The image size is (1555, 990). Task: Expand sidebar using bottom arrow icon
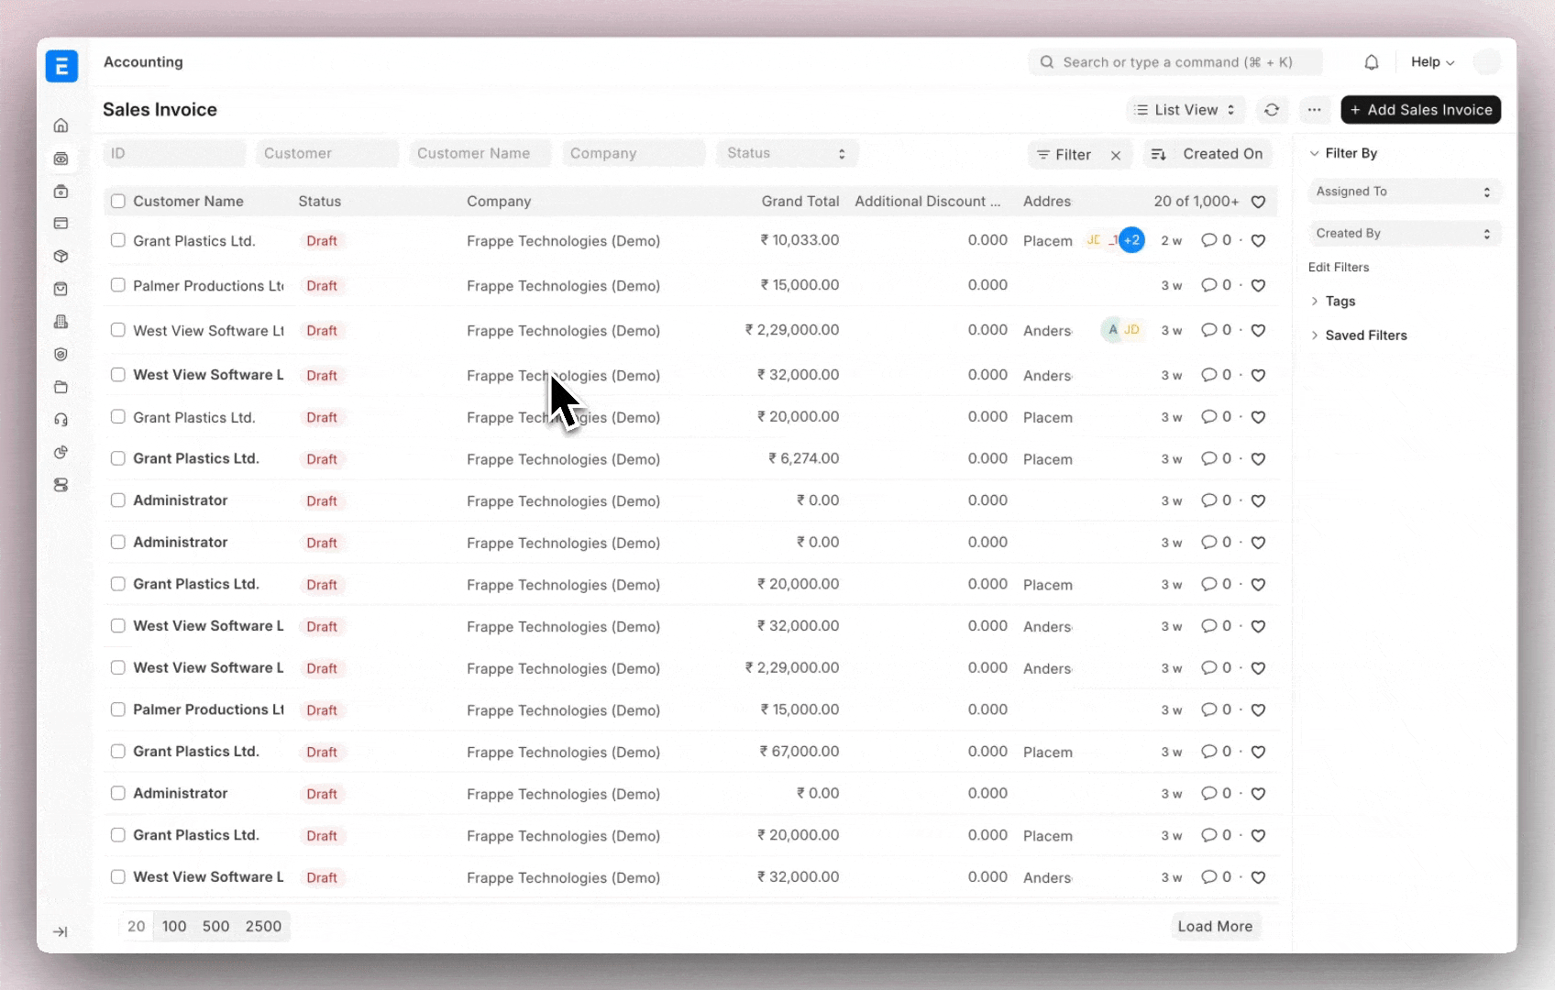tap(61, 931)
